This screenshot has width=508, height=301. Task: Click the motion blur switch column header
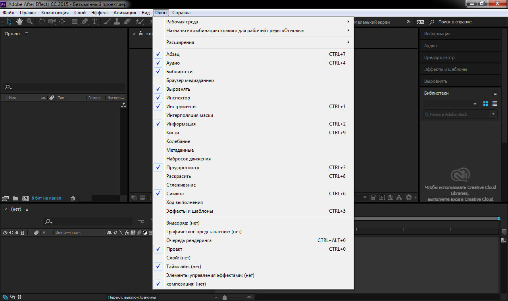pyautogui.click(x=139, y=233)
